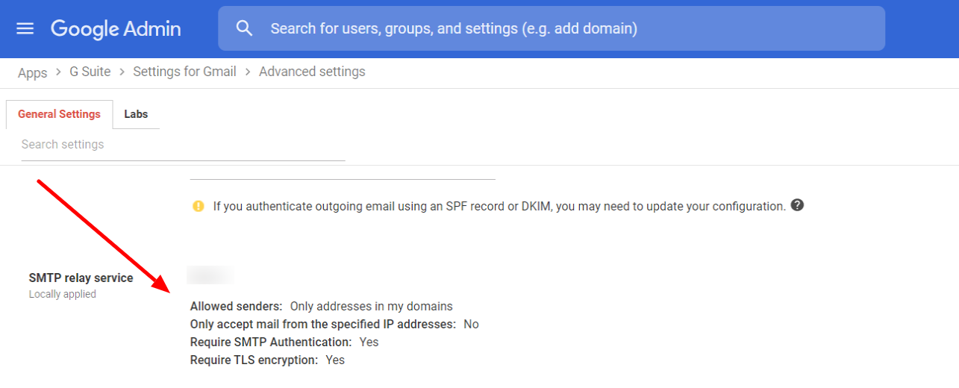This screenshot has width=959, height=388.
Task: Click the chevron after G Suite breadcrumb
Action: pos(122,72)
